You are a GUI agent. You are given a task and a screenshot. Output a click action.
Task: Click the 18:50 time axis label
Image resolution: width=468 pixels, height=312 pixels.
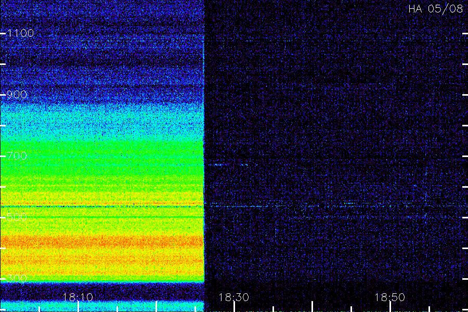tap(389, 297)
